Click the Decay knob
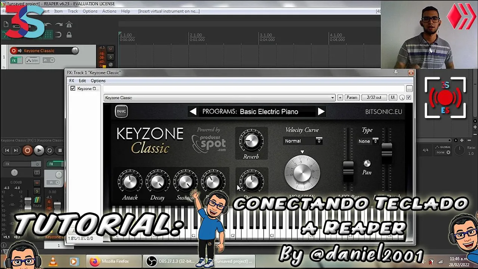This screenshot has width=478, height=269. click(158, 182)
